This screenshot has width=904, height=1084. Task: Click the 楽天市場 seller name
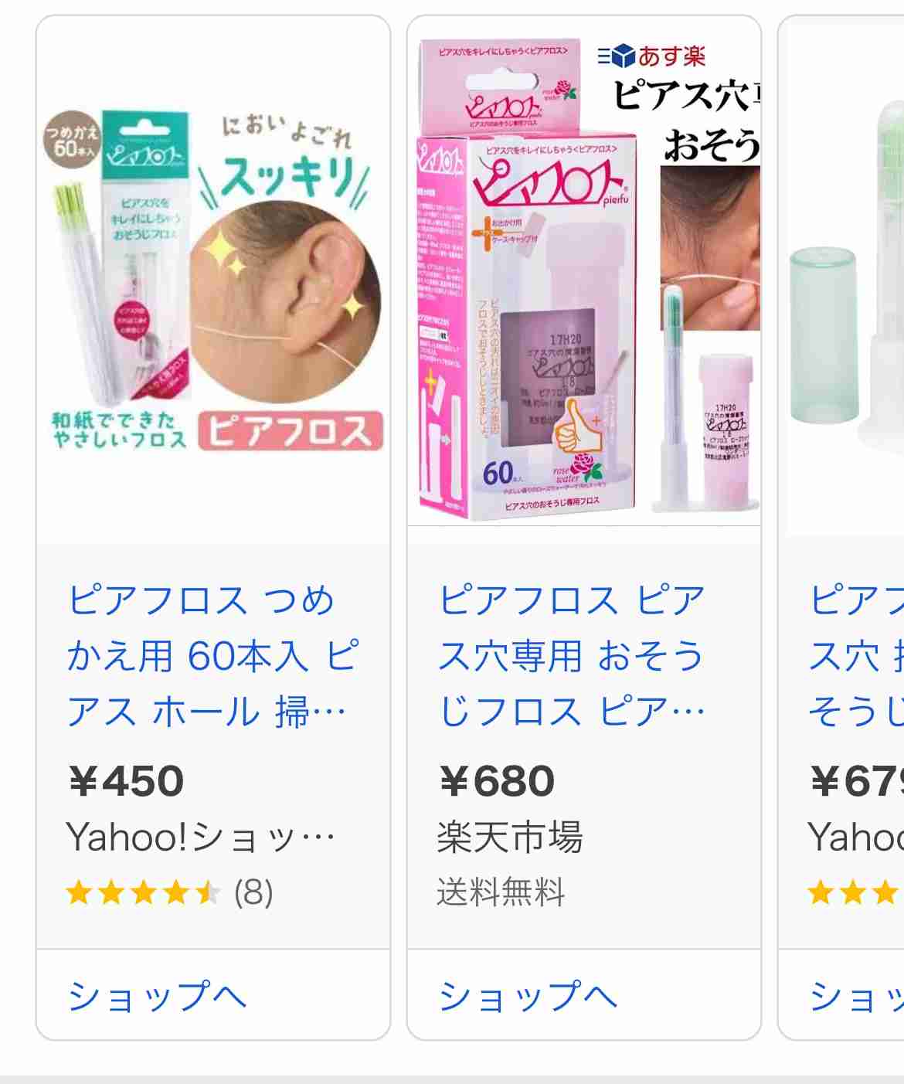pos(510,837)
